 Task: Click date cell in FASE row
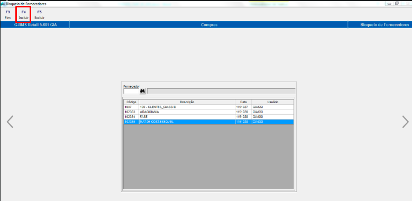tap(243, 117)
